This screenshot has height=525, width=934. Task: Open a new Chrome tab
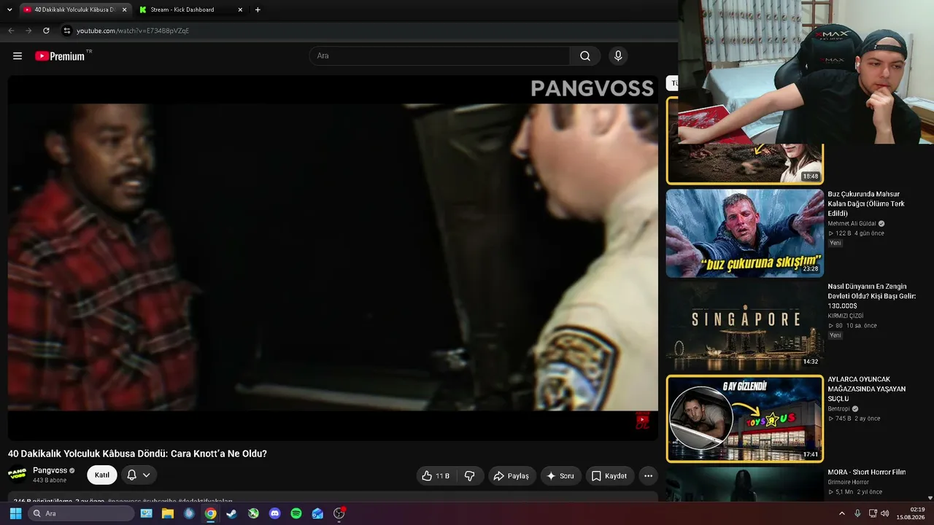pyautogui.click(x=258, y=9)
